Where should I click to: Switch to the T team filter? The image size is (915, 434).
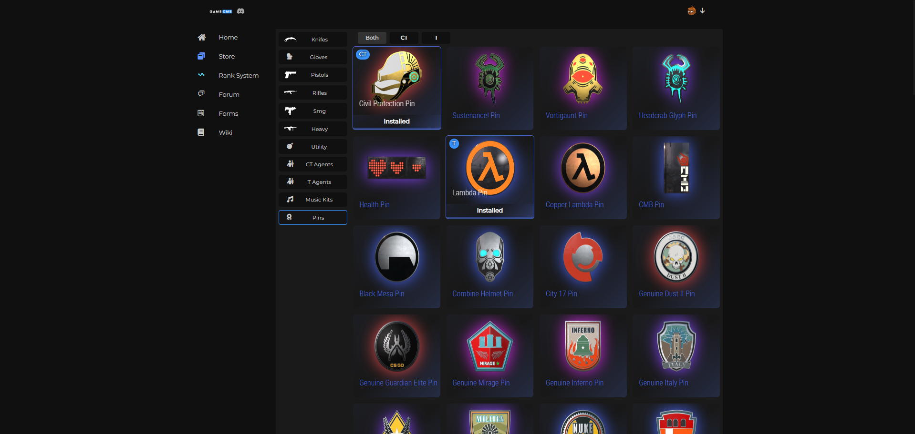436,38
